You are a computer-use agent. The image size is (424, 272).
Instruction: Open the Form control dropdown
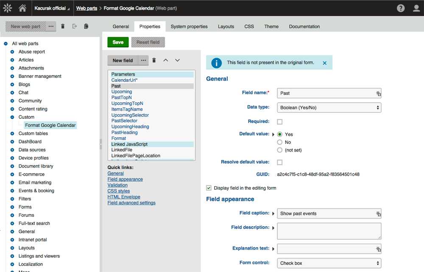click(329, 263)
